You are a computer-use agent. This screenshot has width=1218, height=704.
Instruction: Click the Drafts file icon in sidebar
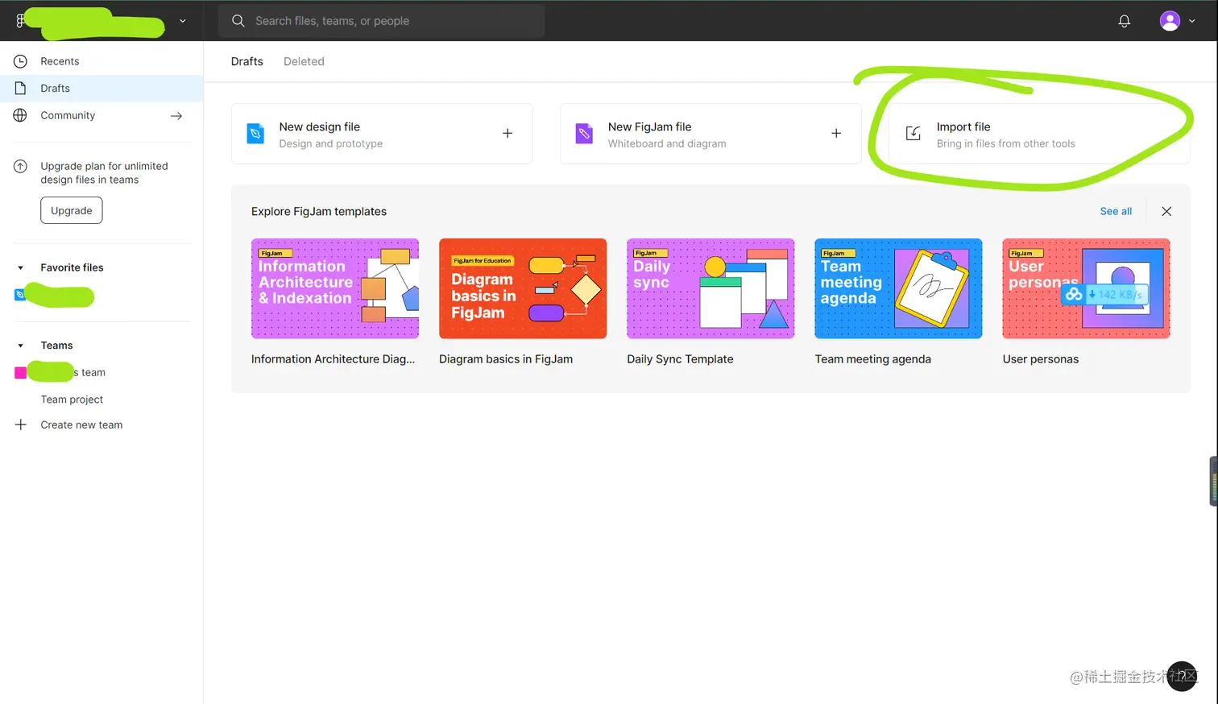(20, 88)
